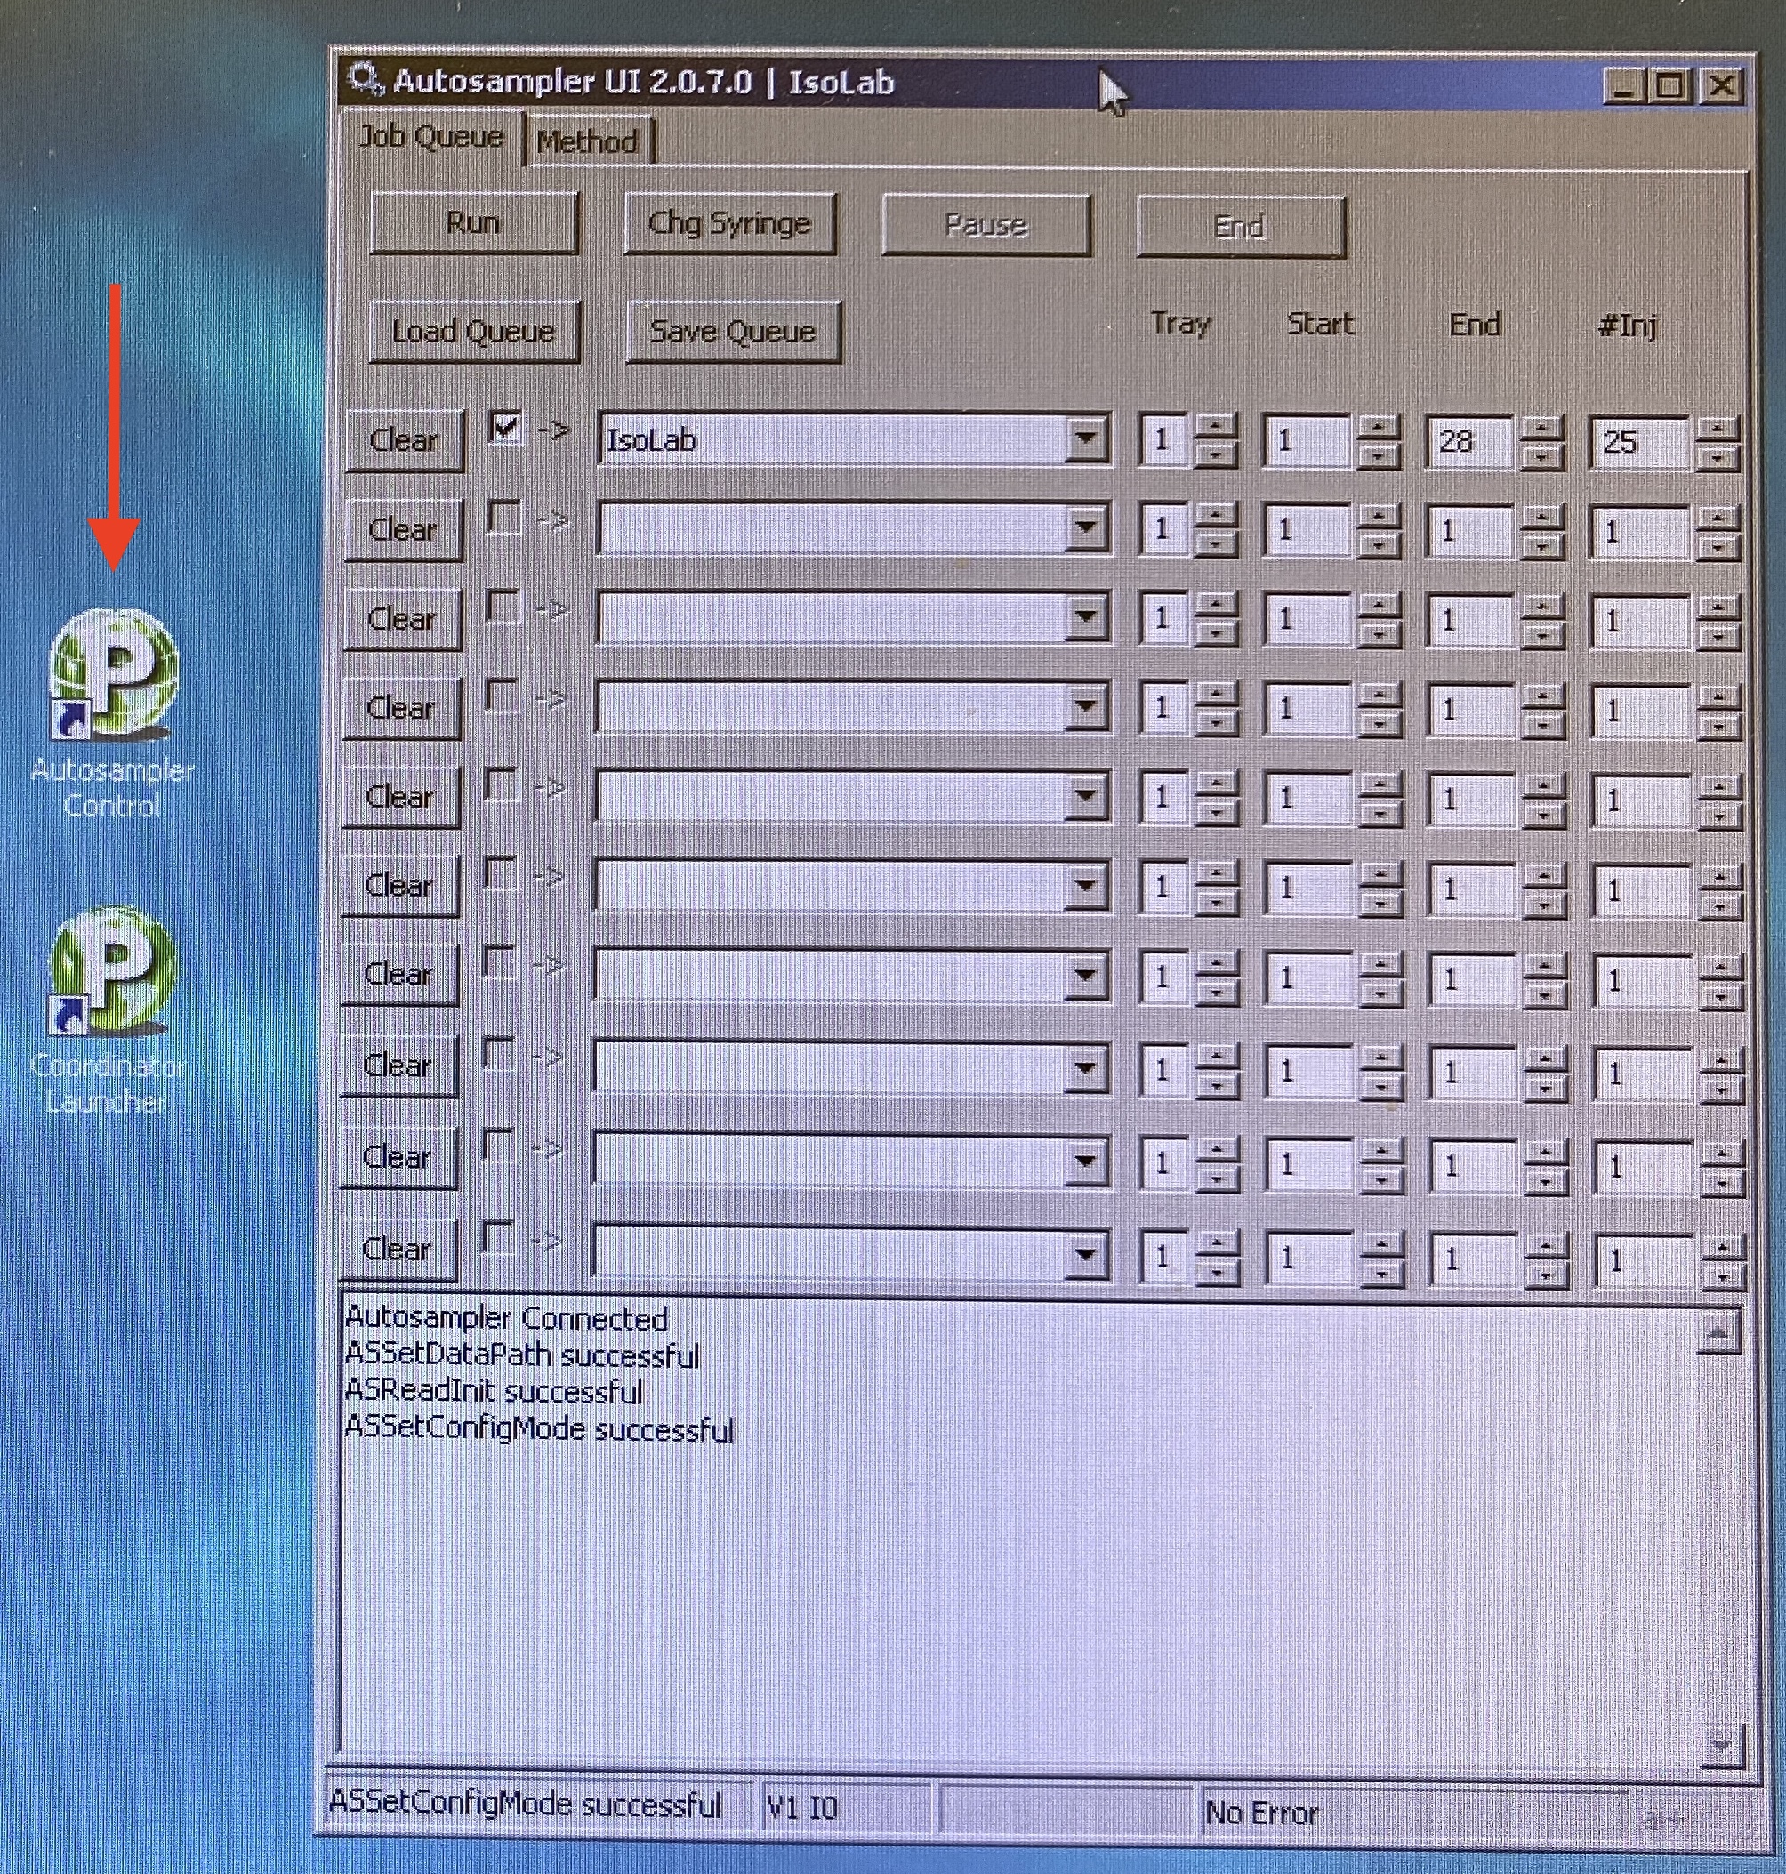Click the Autosampler UI title bar icon
The image size is (1786, 1874).
tap(365, 80)
